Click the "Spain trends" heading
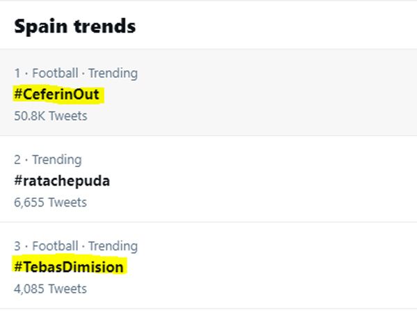 74,26
